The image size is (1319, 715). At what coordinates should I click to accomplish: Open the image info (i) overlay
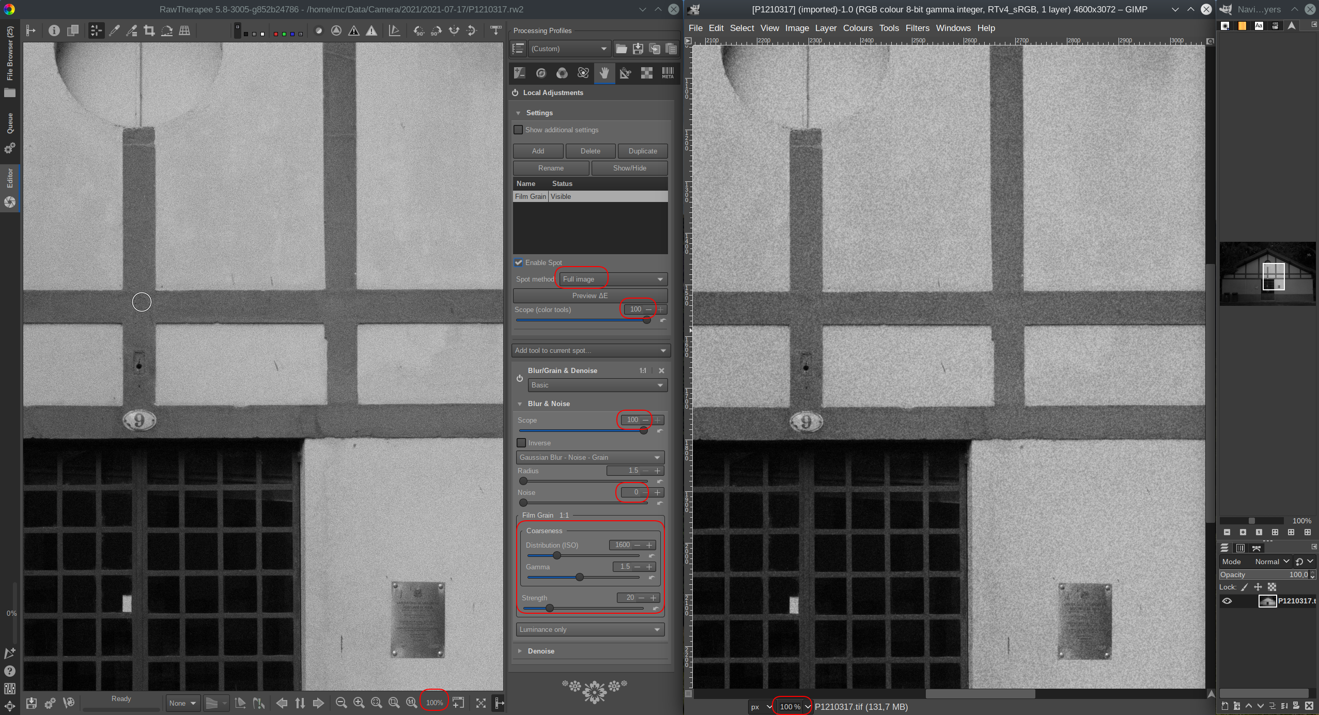pyautogui.click(x=54, y=30)
